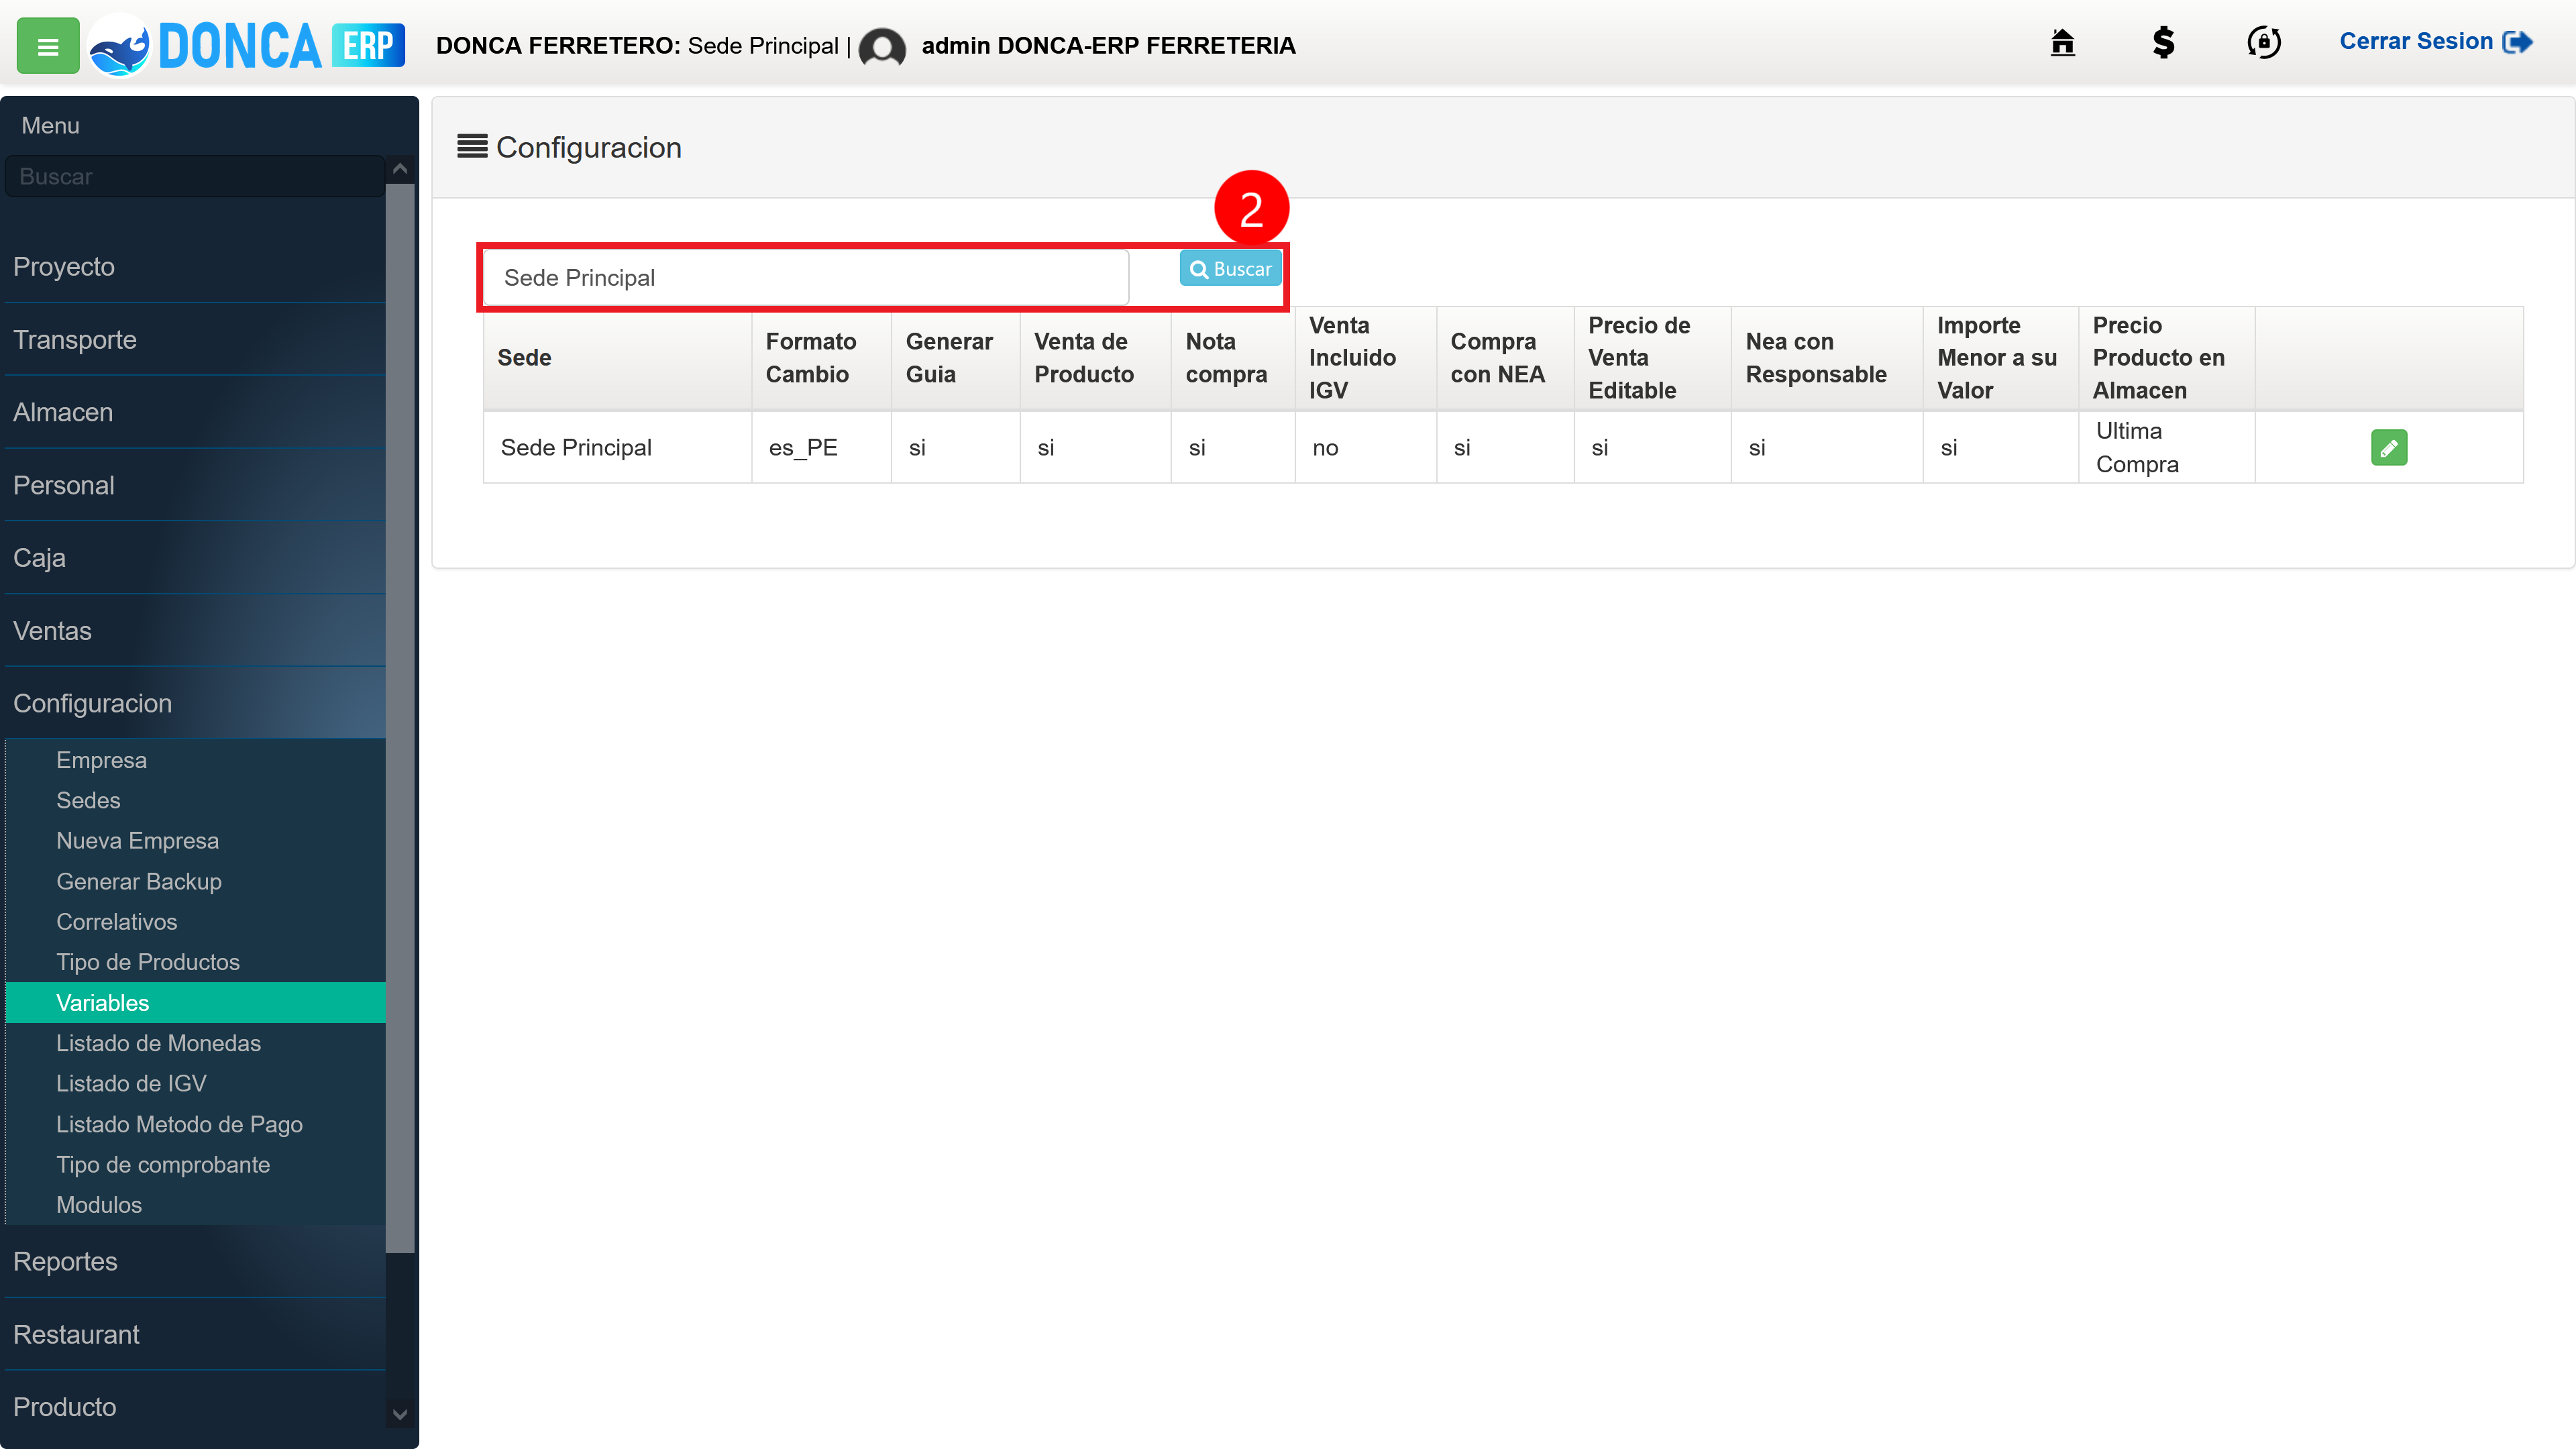Open the home icon in header
Screen dimensions: 2576x1449
point(2062,43)
